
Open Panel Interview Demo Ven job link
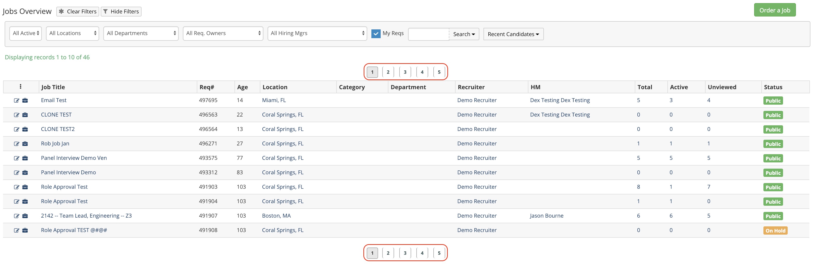(74, 158)
